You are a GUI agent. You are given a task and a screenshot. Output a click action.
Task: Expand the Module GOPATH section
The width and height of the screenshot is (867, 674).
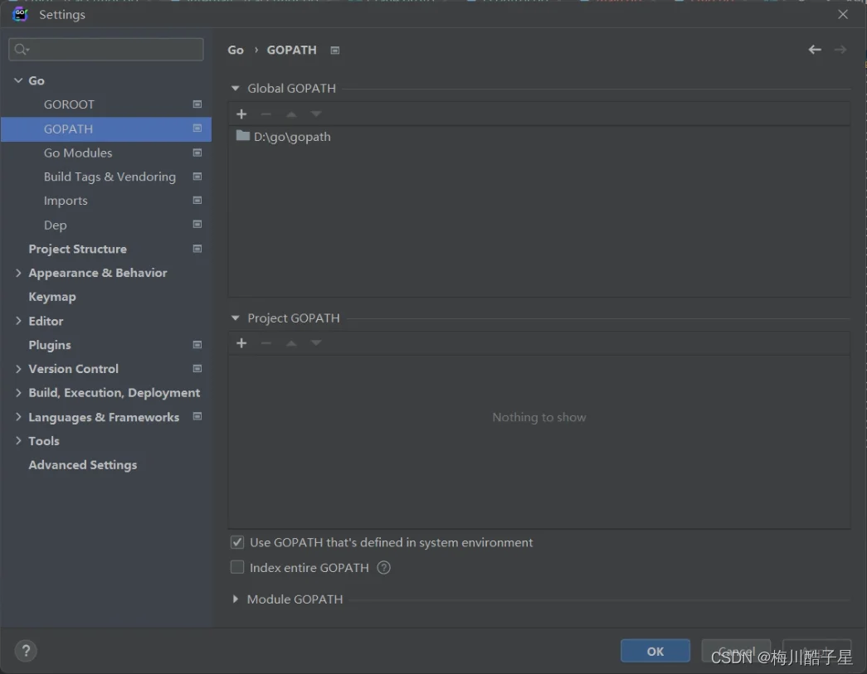pyautogui.click(x=236, y=599)
